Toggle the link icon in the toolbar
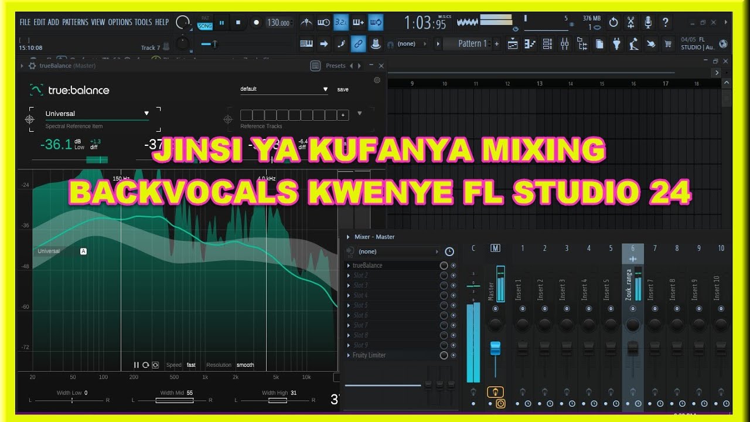Image resolution: width=750 pixels, height=422 pixels. [x=357, y=44]
